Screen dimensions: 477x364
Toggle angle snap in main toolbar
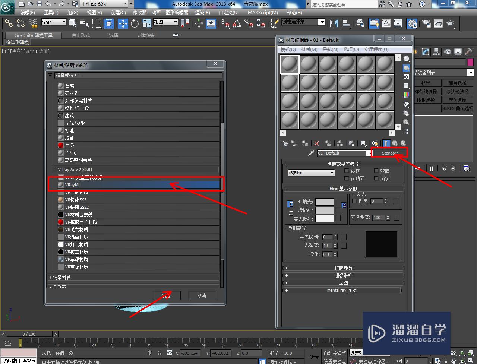(x=237, y=23)
